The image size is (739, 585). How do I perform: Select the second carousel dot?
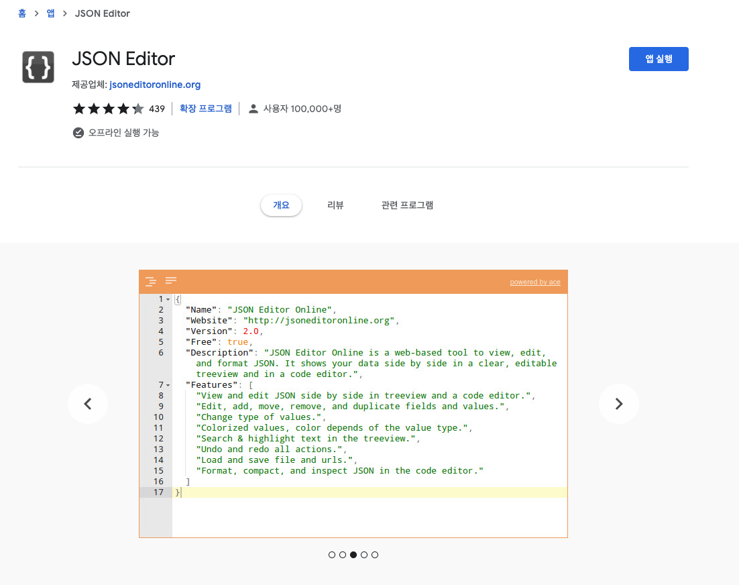[343, 555]
